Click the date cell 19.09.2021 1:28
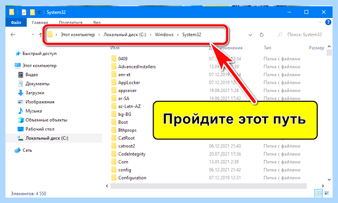The height and width of the screenshot is (203, 338). [x=224, y=90]
